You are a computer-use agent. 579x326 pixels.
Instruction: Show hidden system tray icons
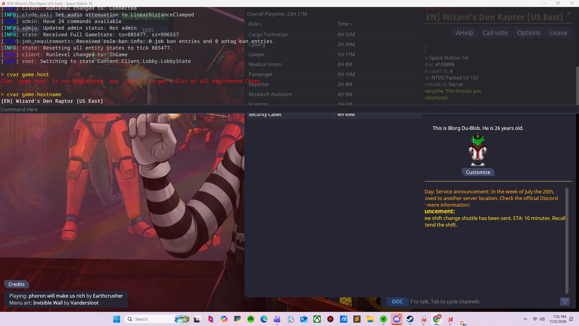pos(525,319)
